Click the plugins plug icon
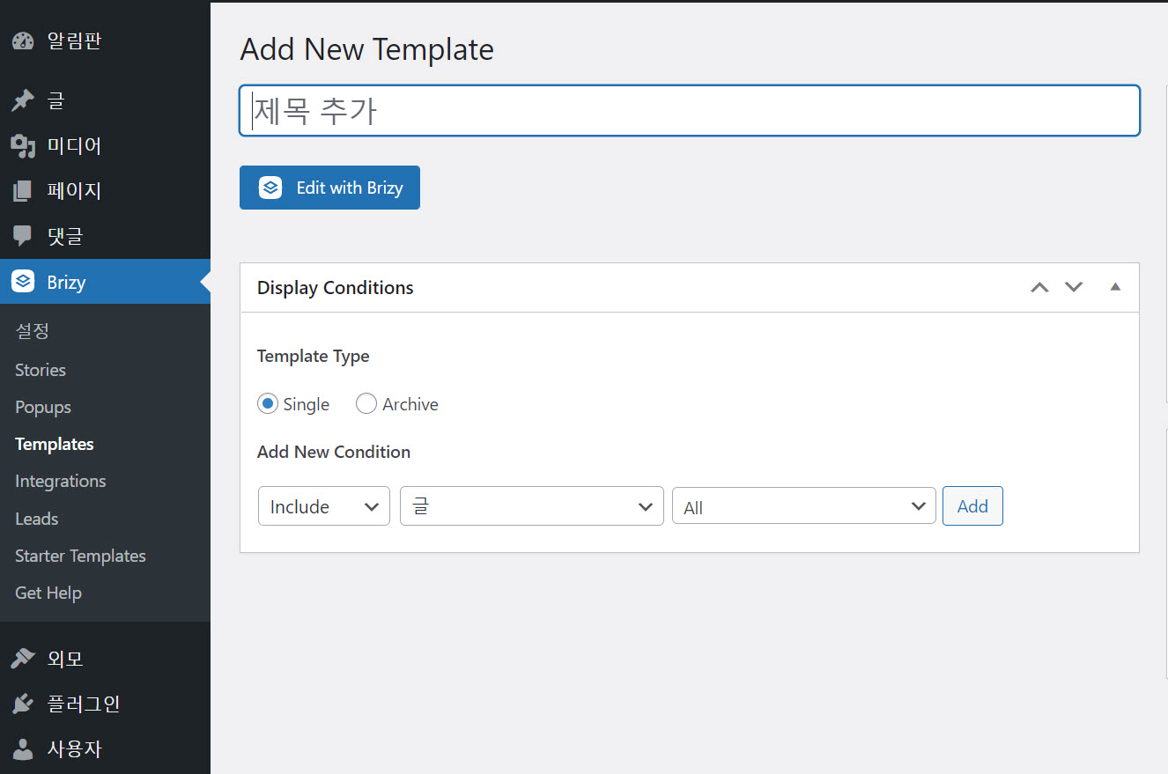1168x774 pixels. pos(23,704)
